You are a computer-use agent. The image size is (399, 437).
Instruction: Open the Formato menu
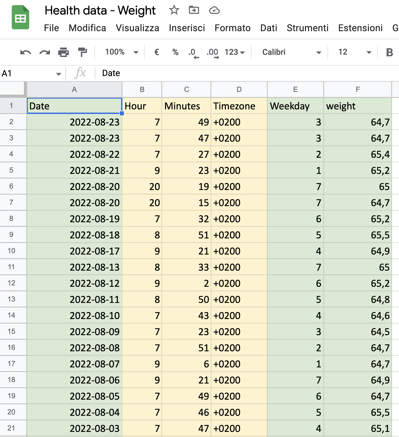click(x=233, y=28)
